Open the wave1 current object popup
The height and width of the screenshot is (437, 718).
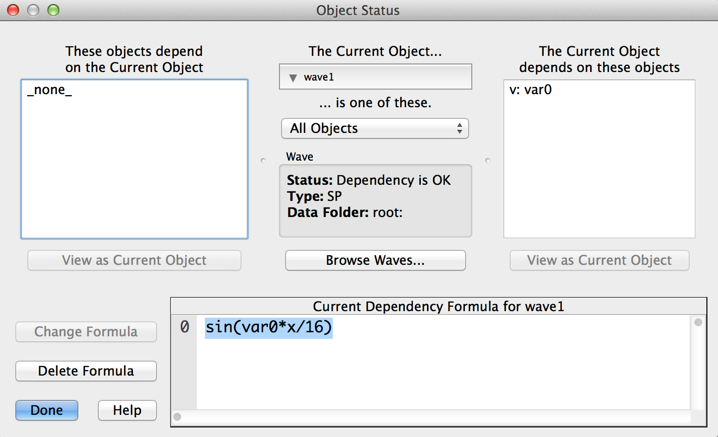[x=375, y=77]
